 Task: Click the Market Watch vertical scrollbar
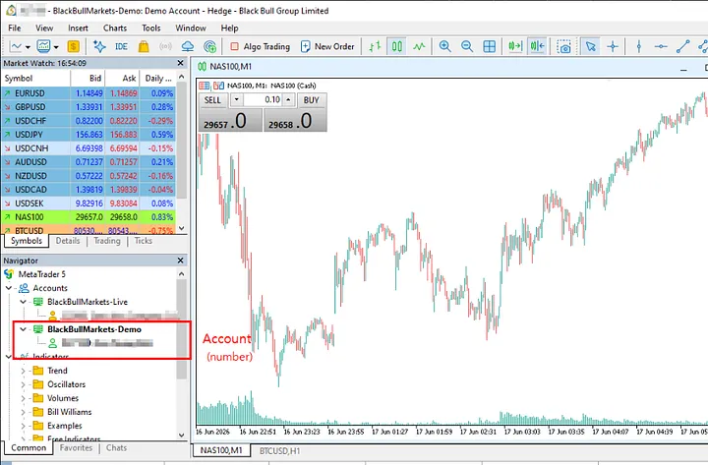tap(182, 152)
